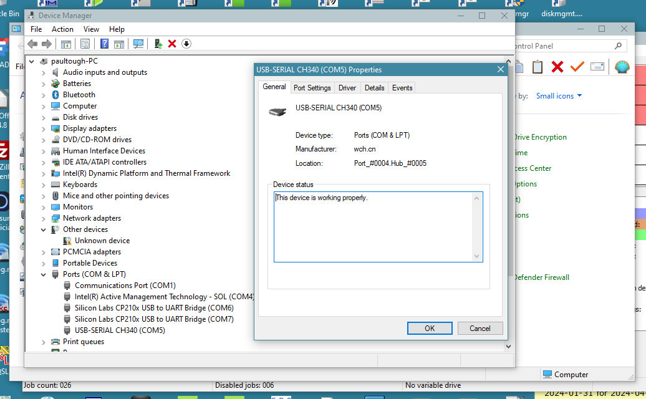The image size is (646, 399).
Task: Select Intel Active Management Technology SOL (COM4)
Action: (x=164, y=297)
